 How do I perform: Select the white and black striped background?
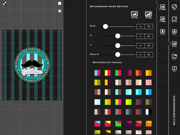pos(149,112)
